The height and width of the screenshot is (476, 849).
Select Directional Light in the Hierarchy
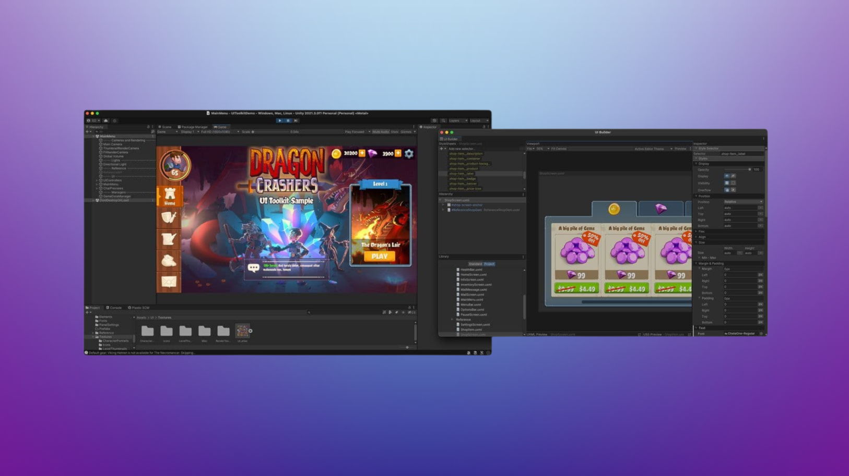pyautogui.click(x=115, y=164)
